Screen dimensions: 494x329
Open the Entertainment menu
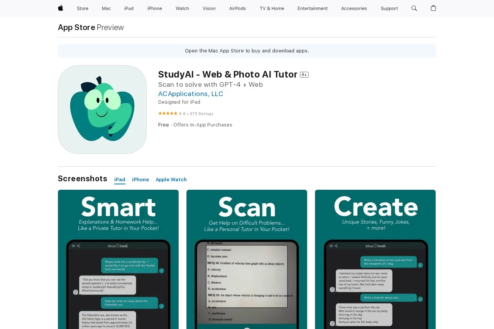[313, 8]
